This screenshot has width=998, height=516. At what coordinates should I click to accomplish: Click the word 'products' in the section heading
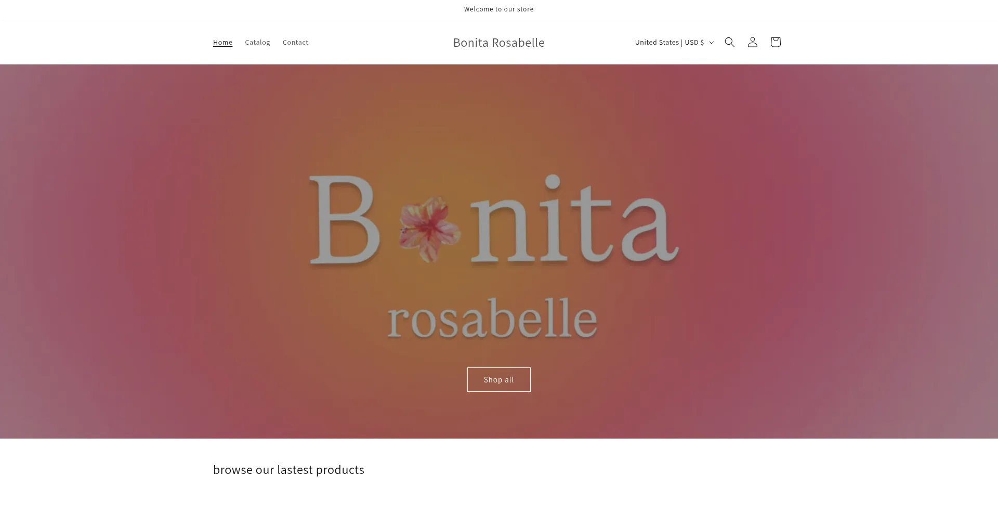coord(340,470)
